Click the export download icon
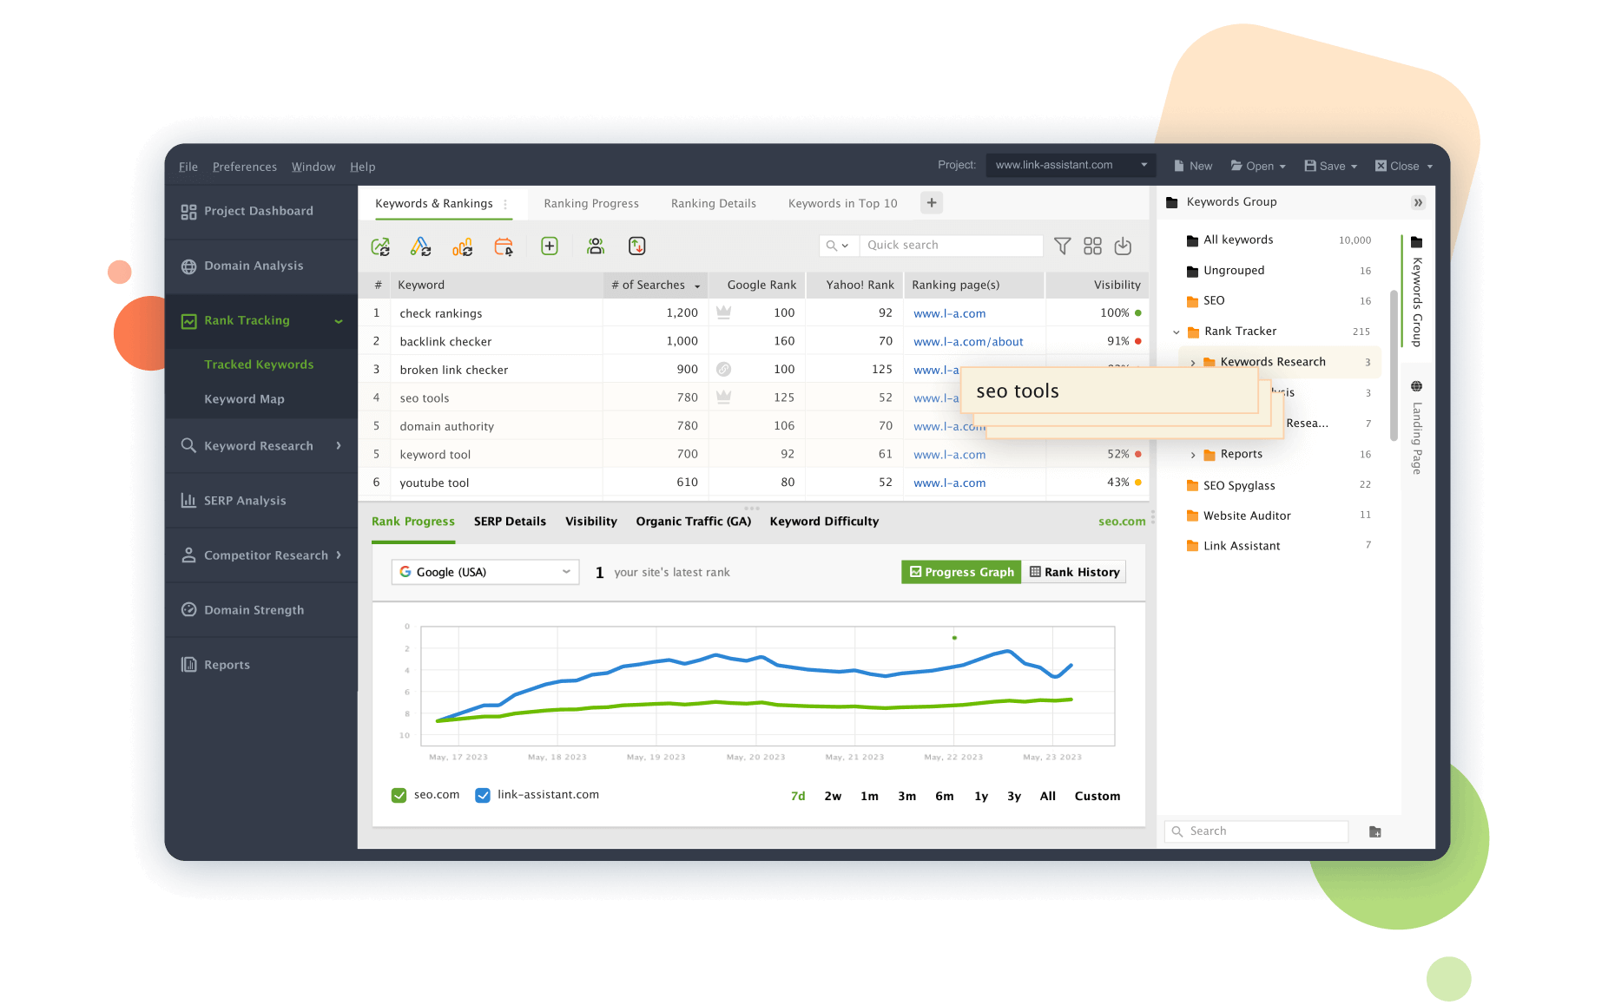 (1123, 246)
